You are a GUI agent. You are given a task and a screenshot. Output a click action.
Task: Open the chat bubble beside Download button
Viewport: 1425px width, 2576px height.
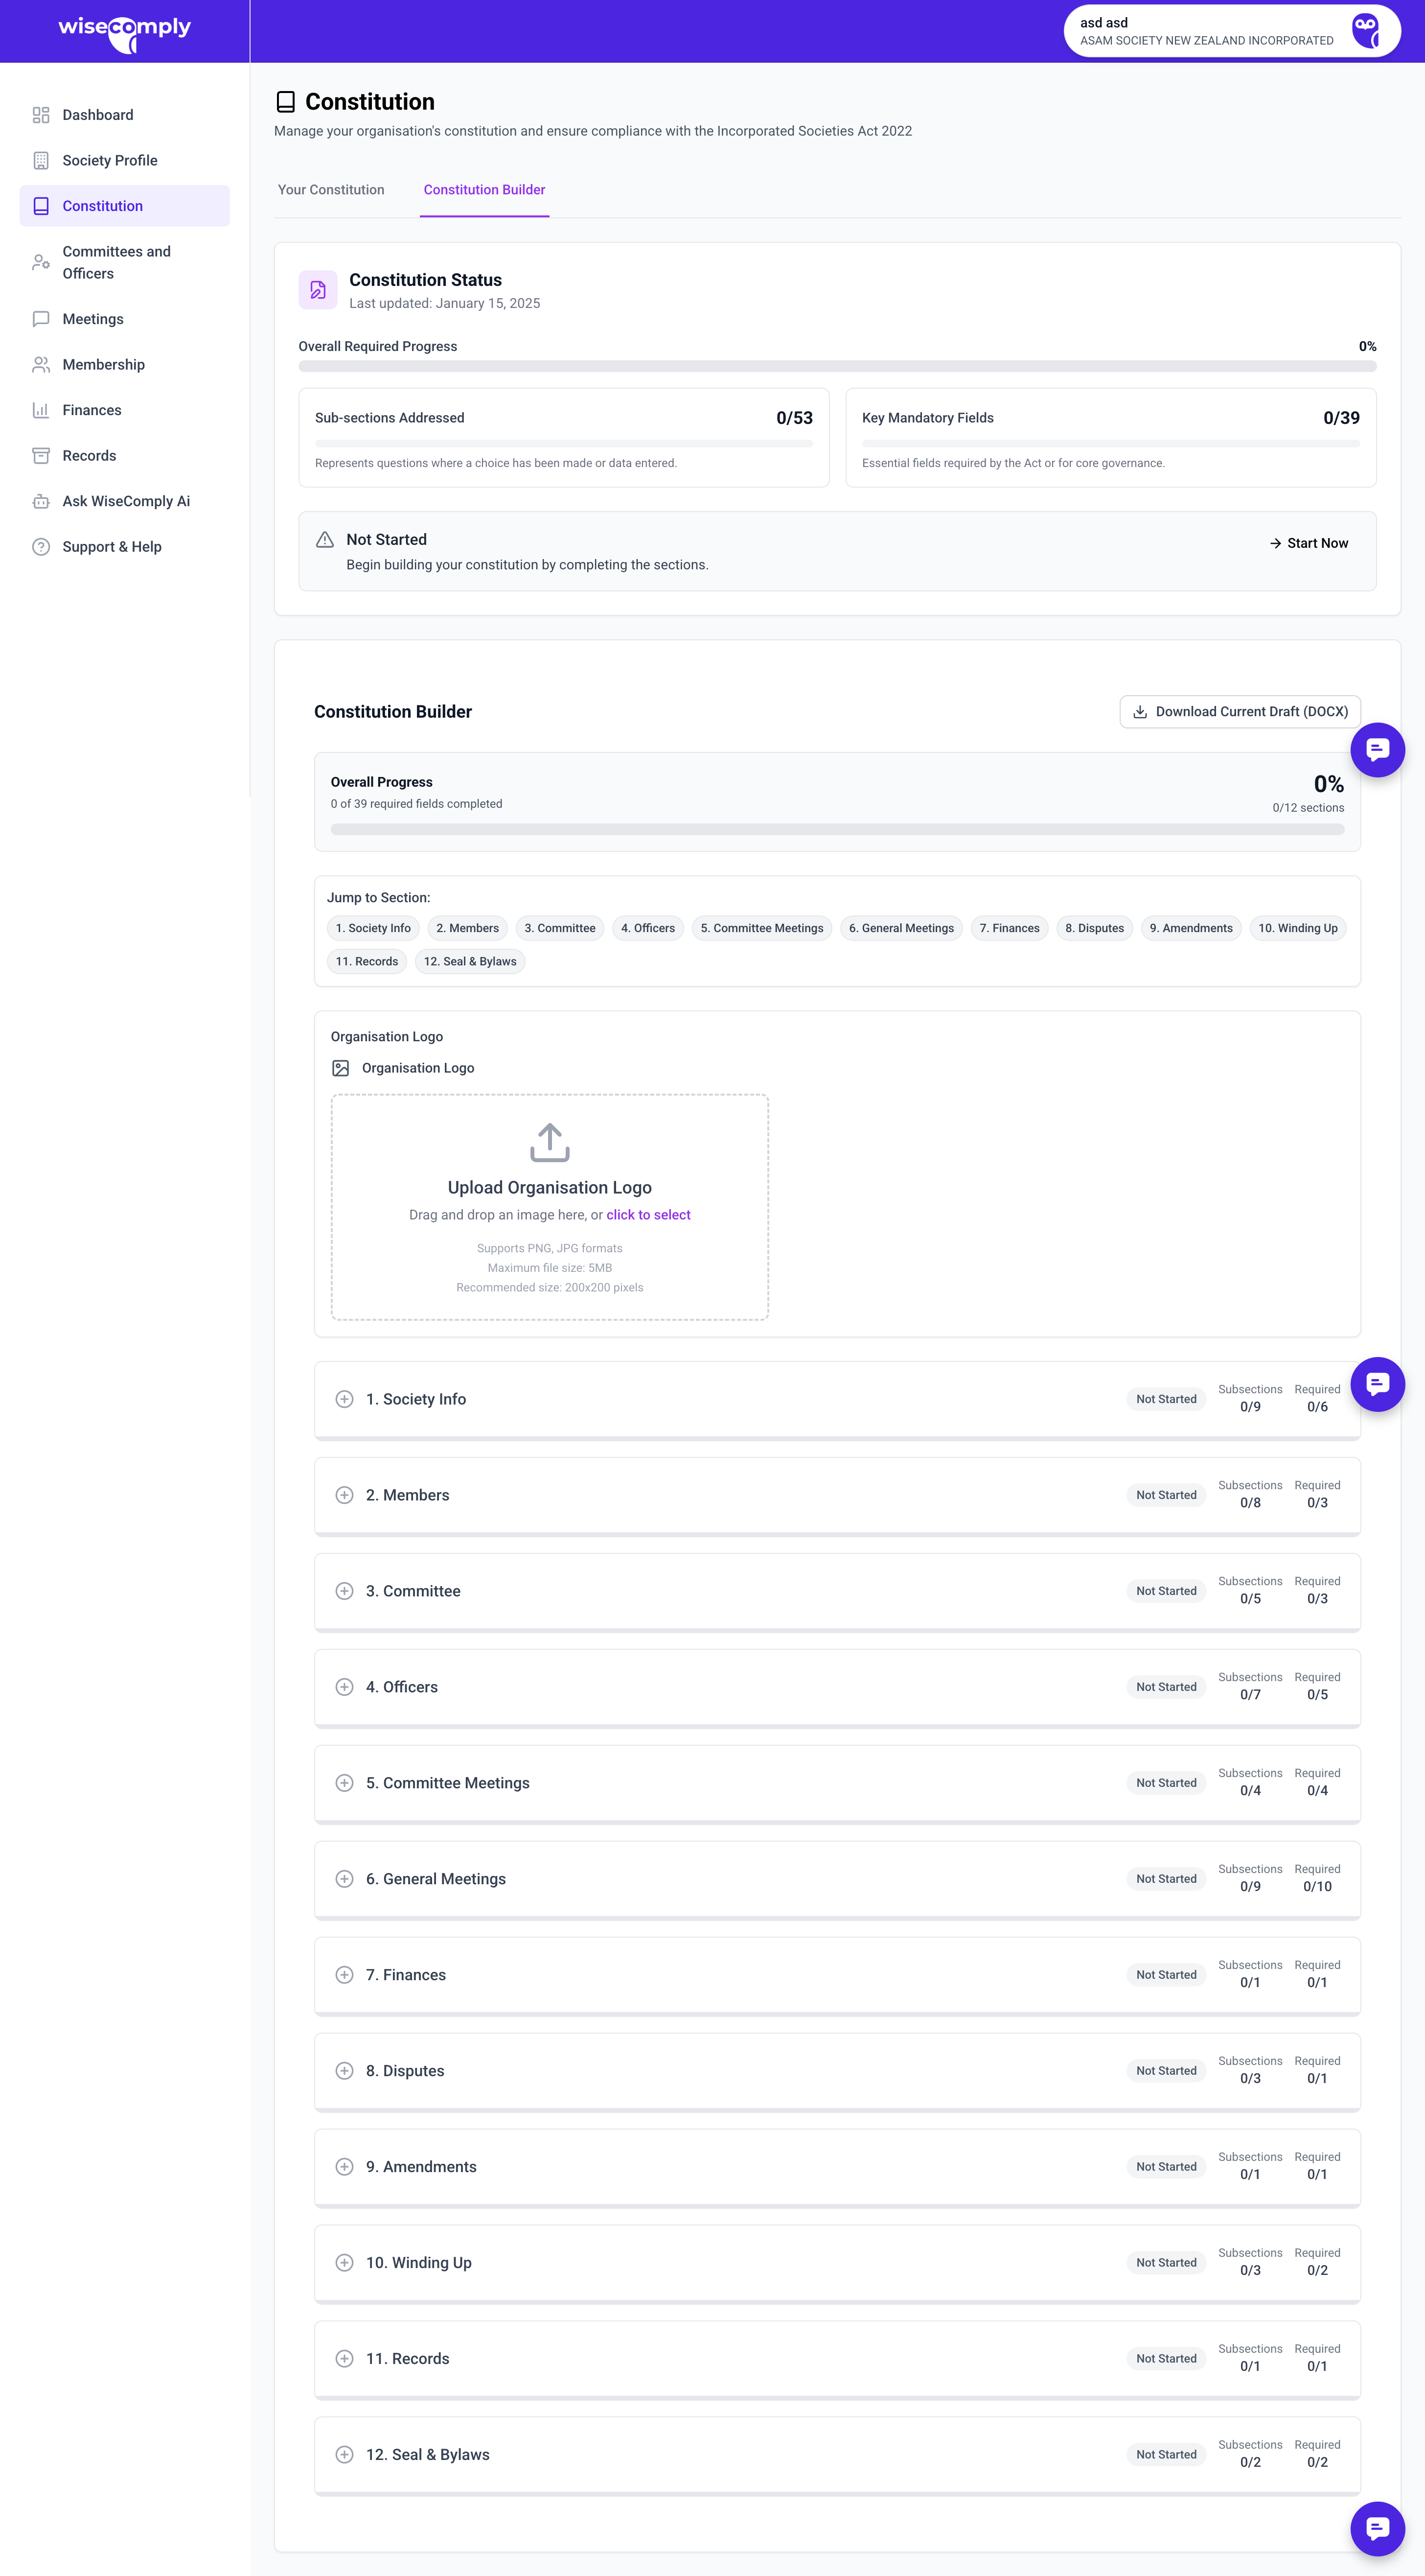1377,750
